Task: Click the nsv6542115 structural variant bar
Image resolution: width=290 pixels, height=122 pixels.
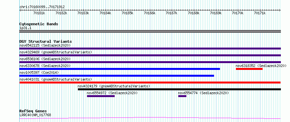Action: (x=150, y=49)
